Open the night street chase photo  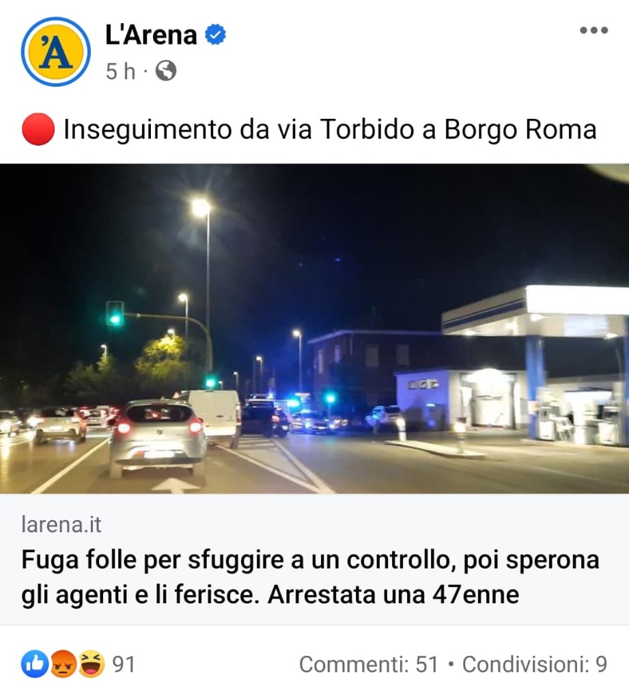pyautogui.click(x=314, y=329)
